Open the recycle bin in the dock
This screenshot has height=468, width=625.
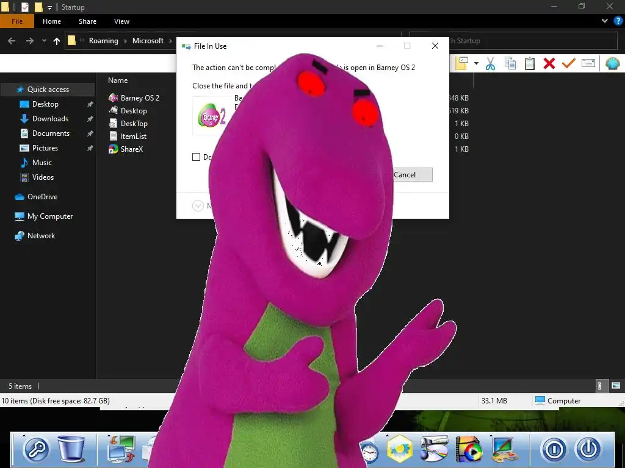tap(71, 448)
